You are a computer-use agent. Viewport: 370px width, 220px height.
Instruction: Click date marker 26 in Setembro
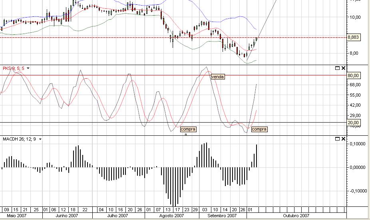243,210
